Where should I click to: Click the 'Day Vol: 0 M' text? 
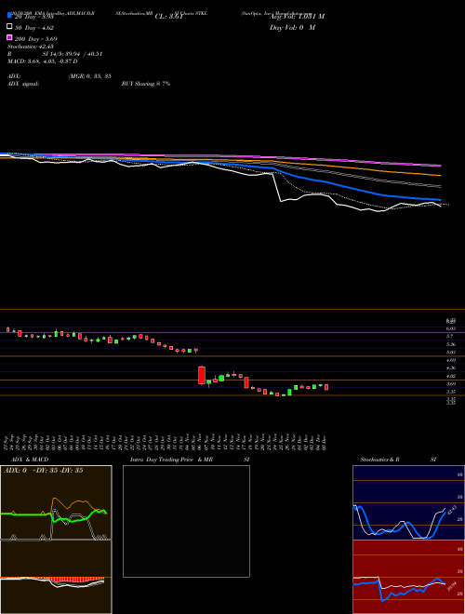[x=292, y=27]
